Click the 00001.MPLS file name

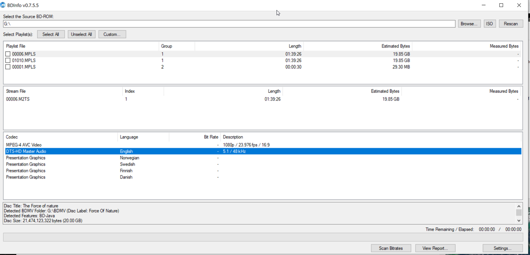24,67
